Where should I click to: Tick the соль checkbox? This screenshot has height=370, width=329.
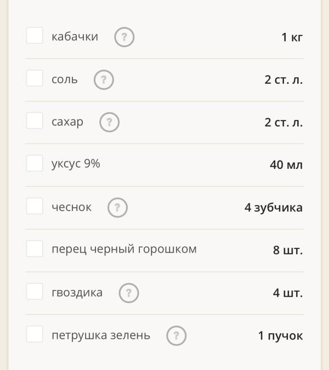pyautogui.click(x=35, y=78)
